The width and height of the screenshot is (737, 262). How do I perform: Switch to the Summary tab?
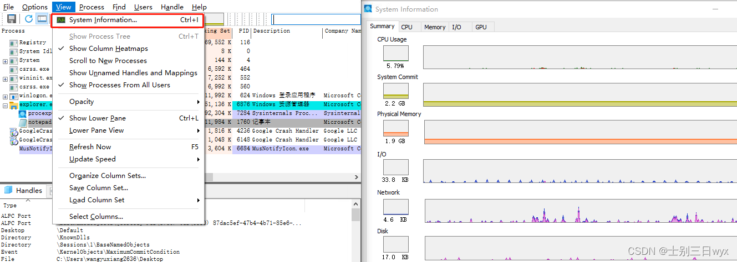click(x=382, y=26)
